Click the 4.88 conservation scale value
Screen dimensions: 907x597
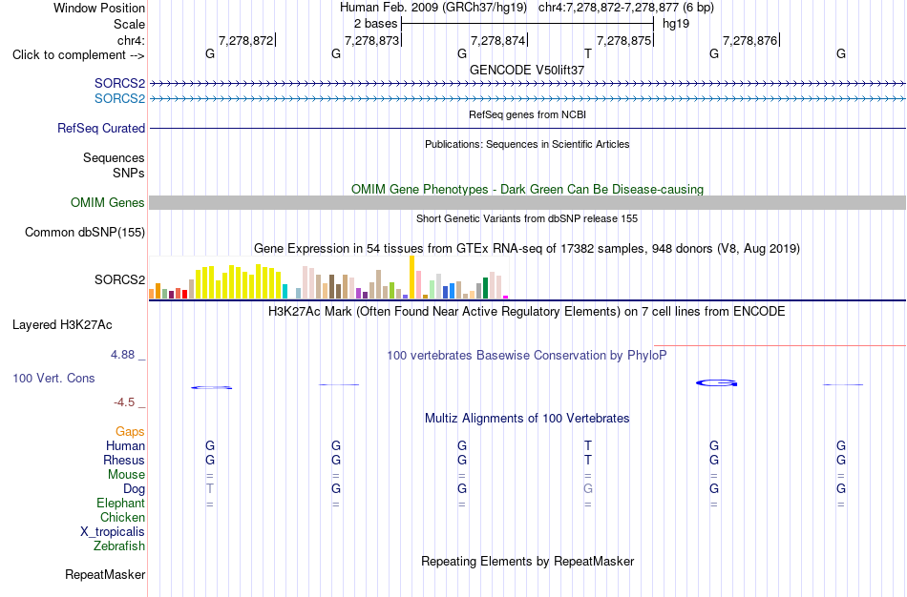122,354
